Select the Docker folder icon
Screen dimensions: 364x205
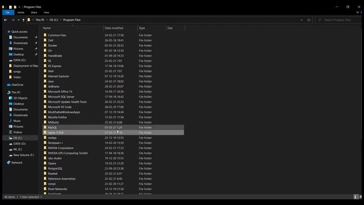pyautogui.click(x=45, y=46)
